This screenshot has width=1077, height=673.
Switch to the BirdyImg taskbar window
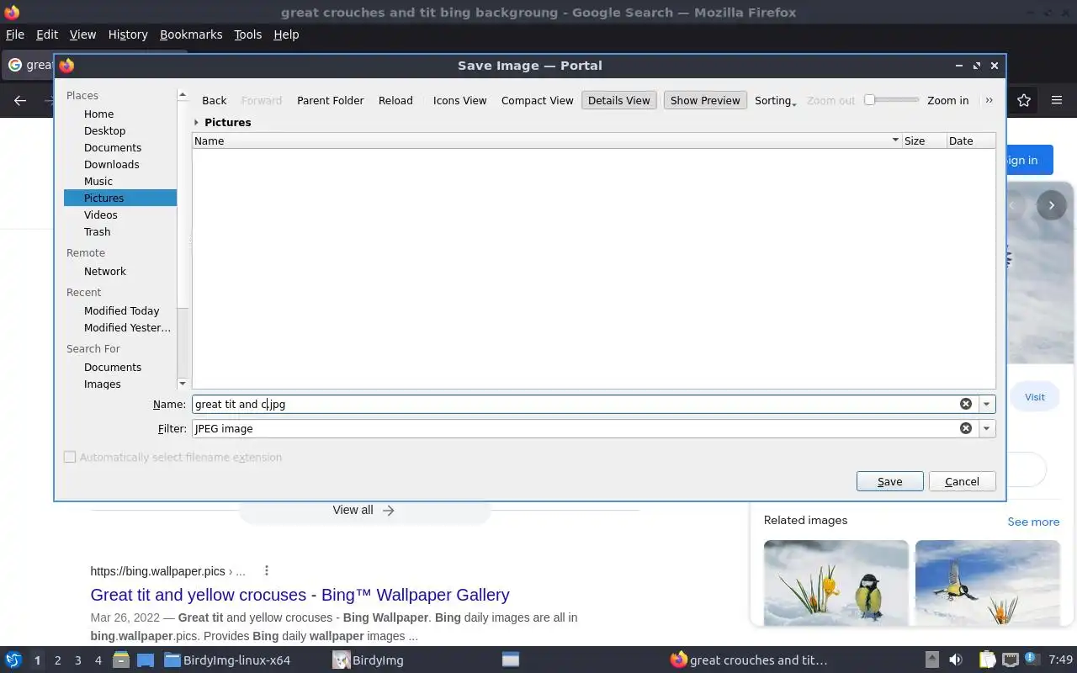coord(369,660)
